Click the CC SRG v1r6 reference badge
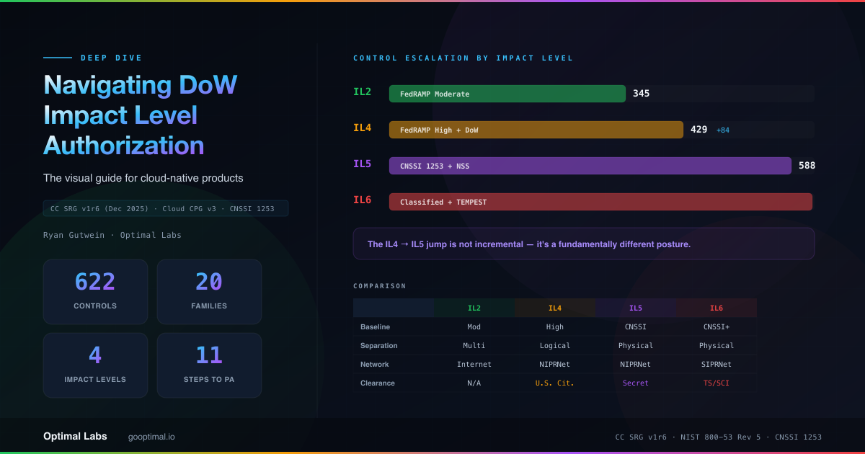The height and width of the screenshot is (454, 865). 166,208
